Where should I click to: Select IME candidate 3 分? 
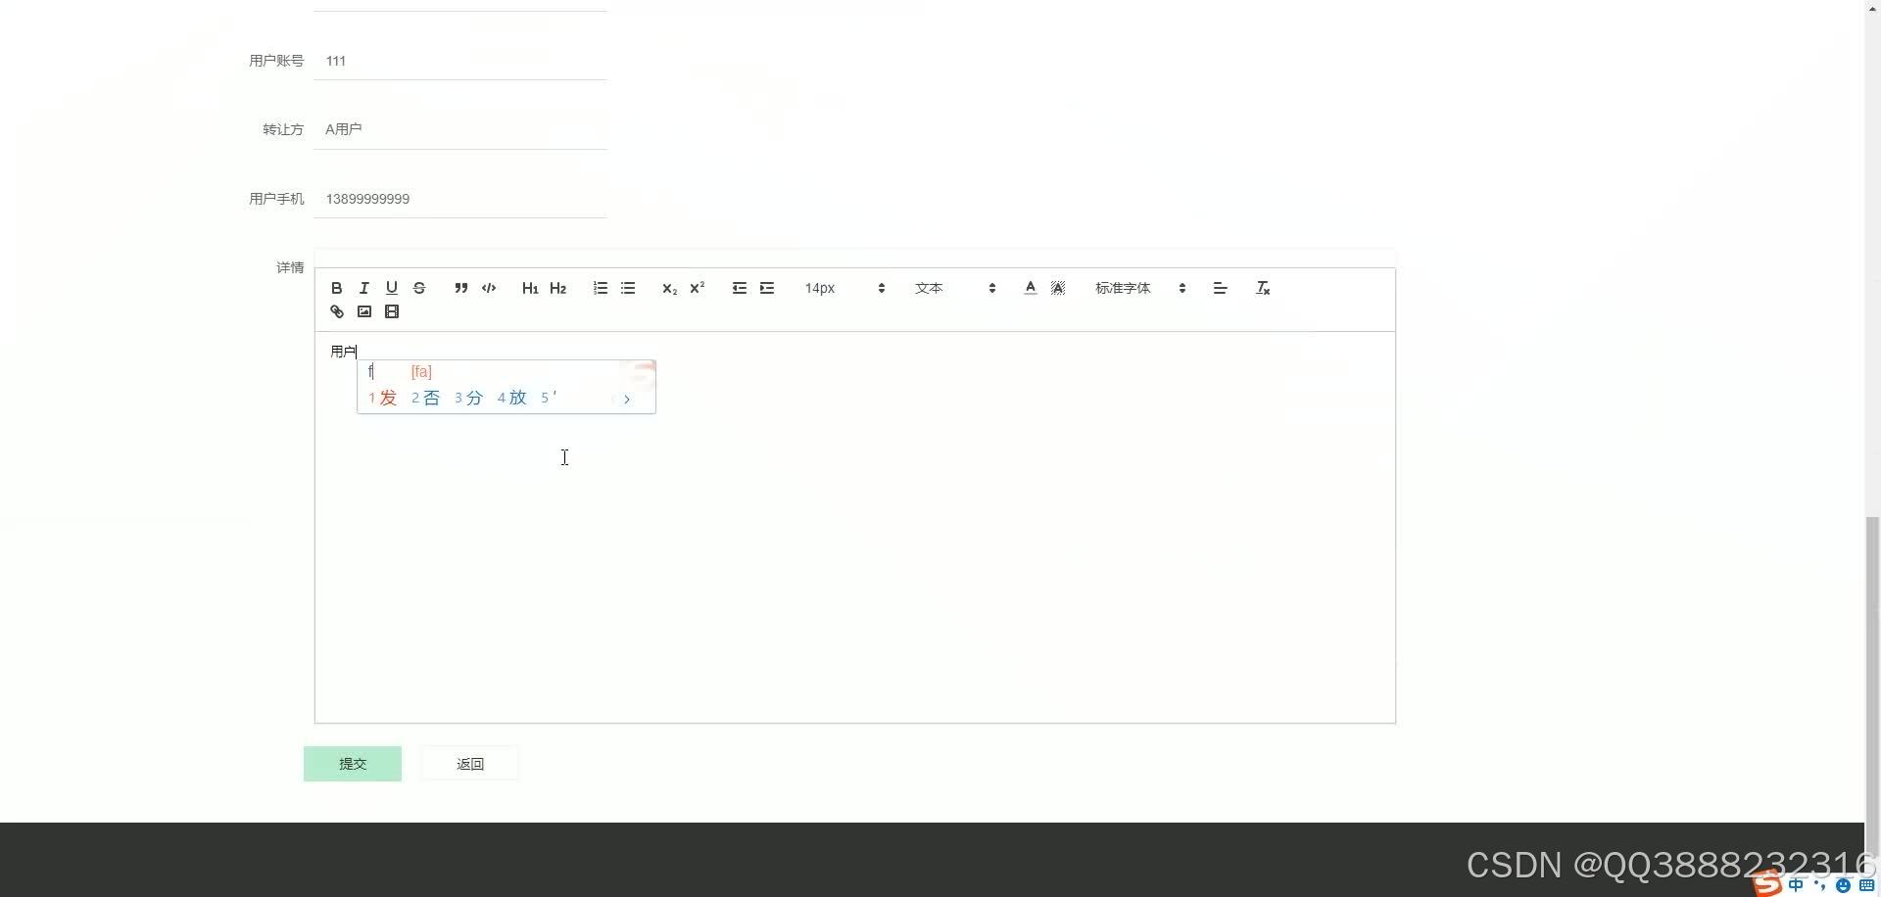pos(469,398)
